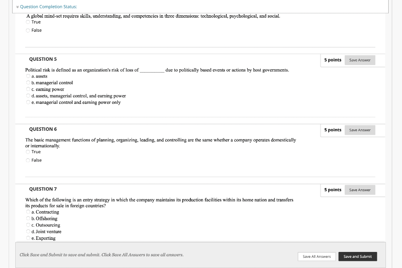Viewport: 402px width, 268px height.
Task: Choose a. Contracting for Question 7
Action: click(28, 212)
